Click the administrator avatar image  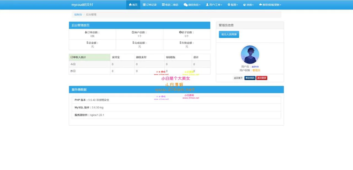coord(250,55)
